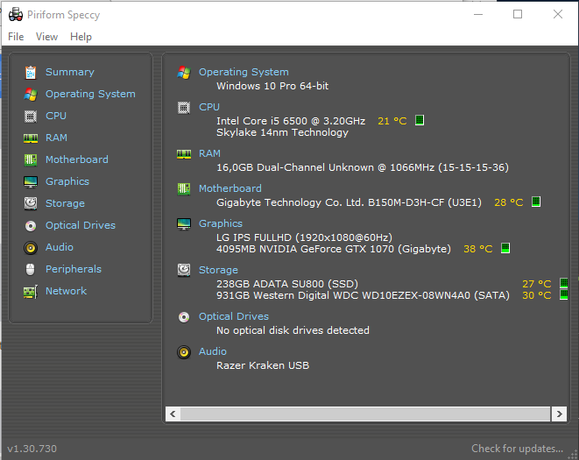Viewport: 579px width, 460px height.
Task: Show Graphics details from the sidebar
Action: (x=67, y=181)
